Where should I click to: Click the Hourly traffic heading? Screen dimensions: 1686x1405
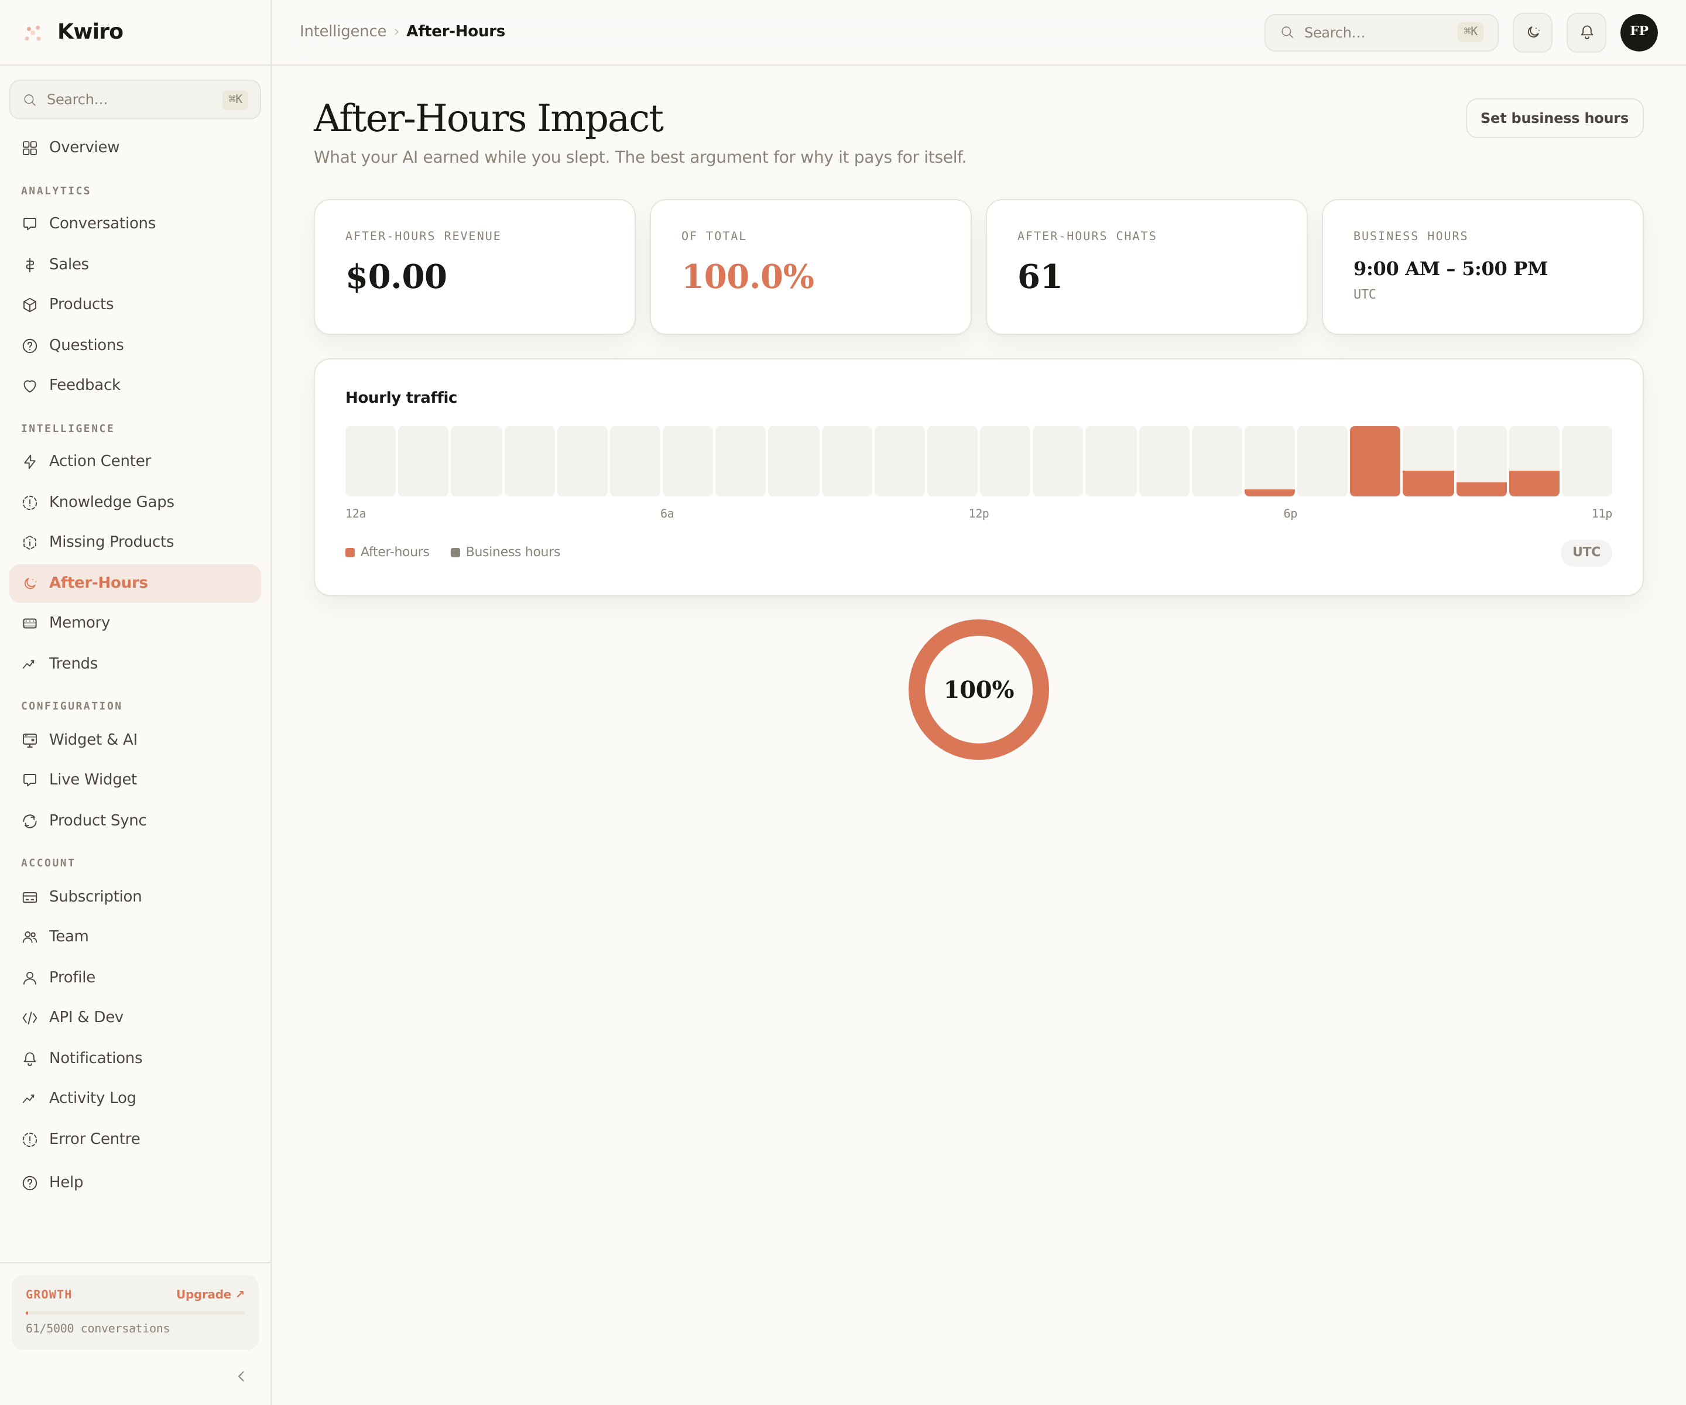[400, 397]
